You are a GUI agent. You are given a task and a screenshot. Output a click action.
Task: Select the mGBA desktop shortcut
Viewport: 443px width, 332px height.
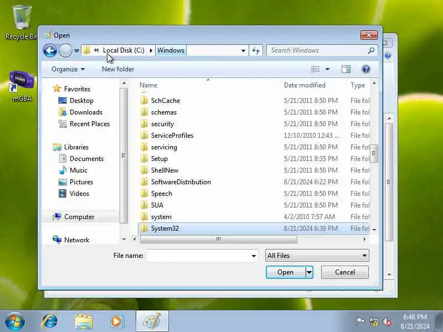(x=22, y=86)
